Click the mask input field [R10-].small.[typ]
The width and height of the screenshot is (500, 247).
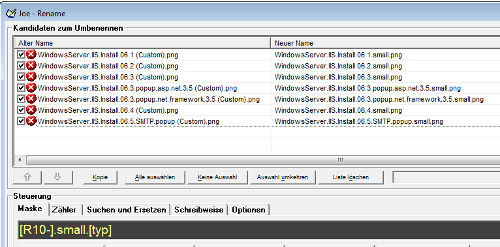pos(258,230)
